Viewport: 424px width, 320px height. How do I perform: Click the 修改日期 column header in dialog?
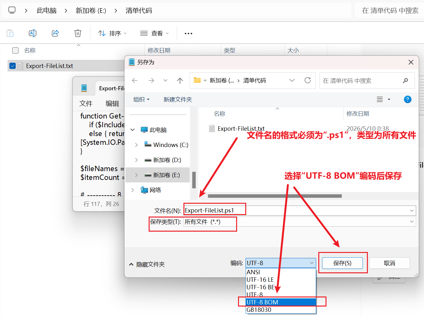click(x=358, y=113)
